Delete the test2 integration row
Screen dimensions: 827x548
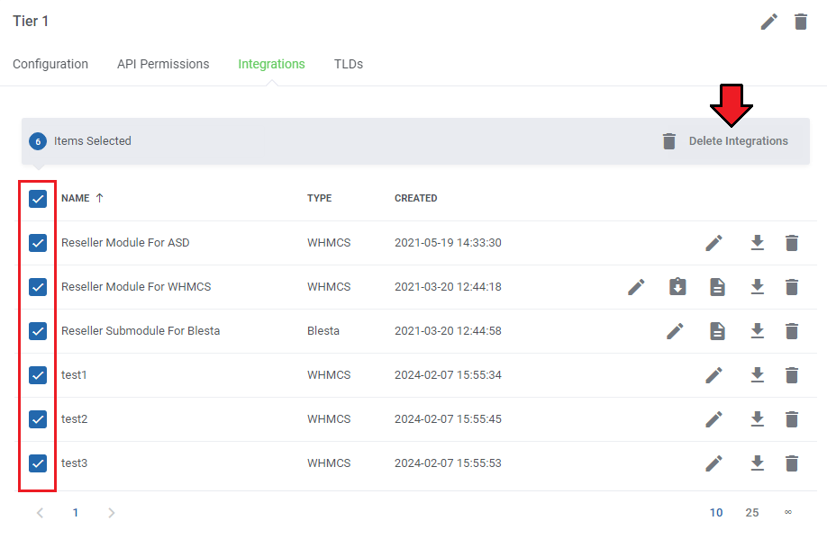[x=792, y=419]
